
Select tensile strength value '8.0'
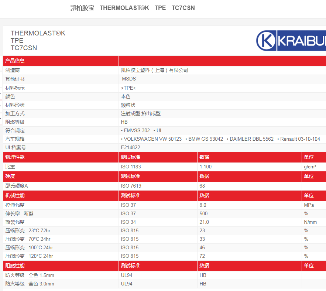pos(203,205)
